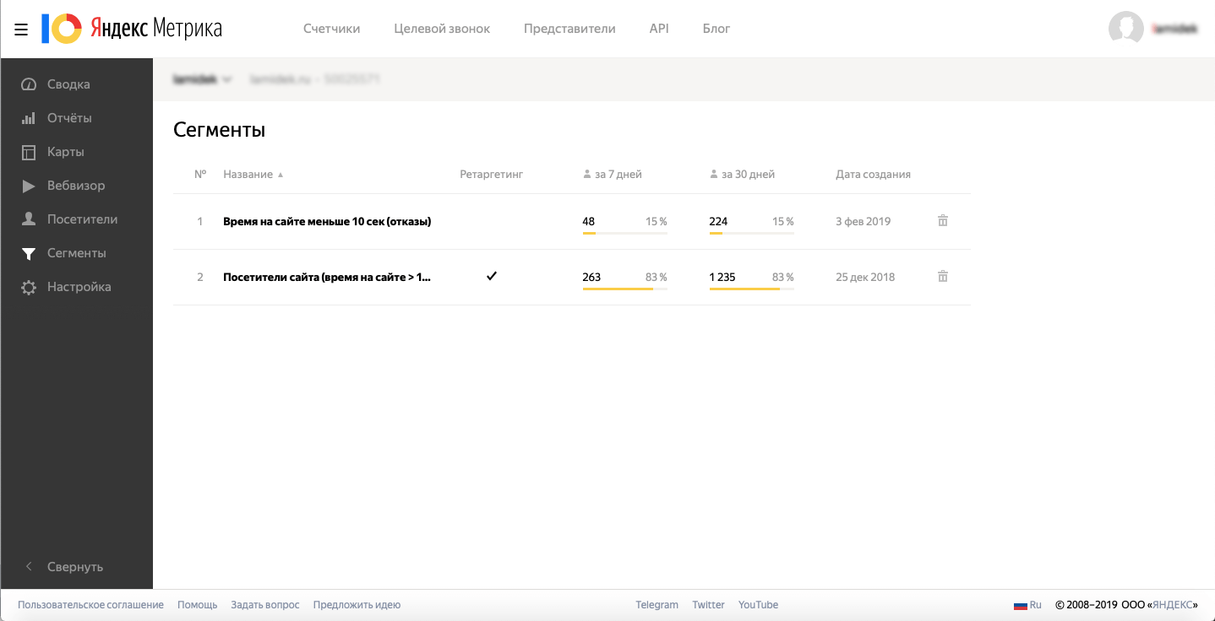The image size is (1215, 621).
Task: Open segment Время на сайте меньше 10 сек
Action: [x=327, y=222]
